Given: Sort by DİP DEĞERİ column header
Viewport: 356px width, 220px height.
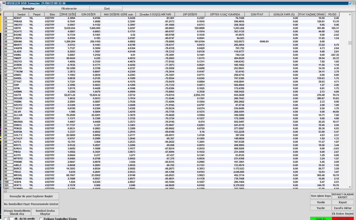Looking at the screenshot, I should coord(190,14).
